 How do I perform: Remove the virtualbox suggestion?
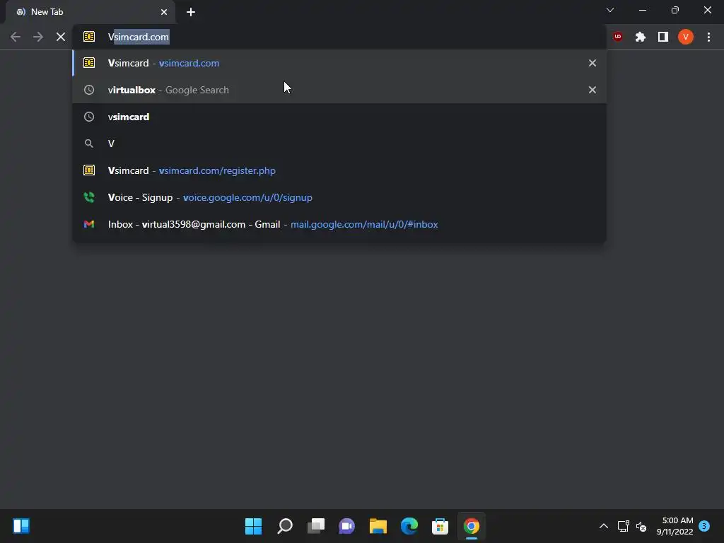click(x=592, y=90)
